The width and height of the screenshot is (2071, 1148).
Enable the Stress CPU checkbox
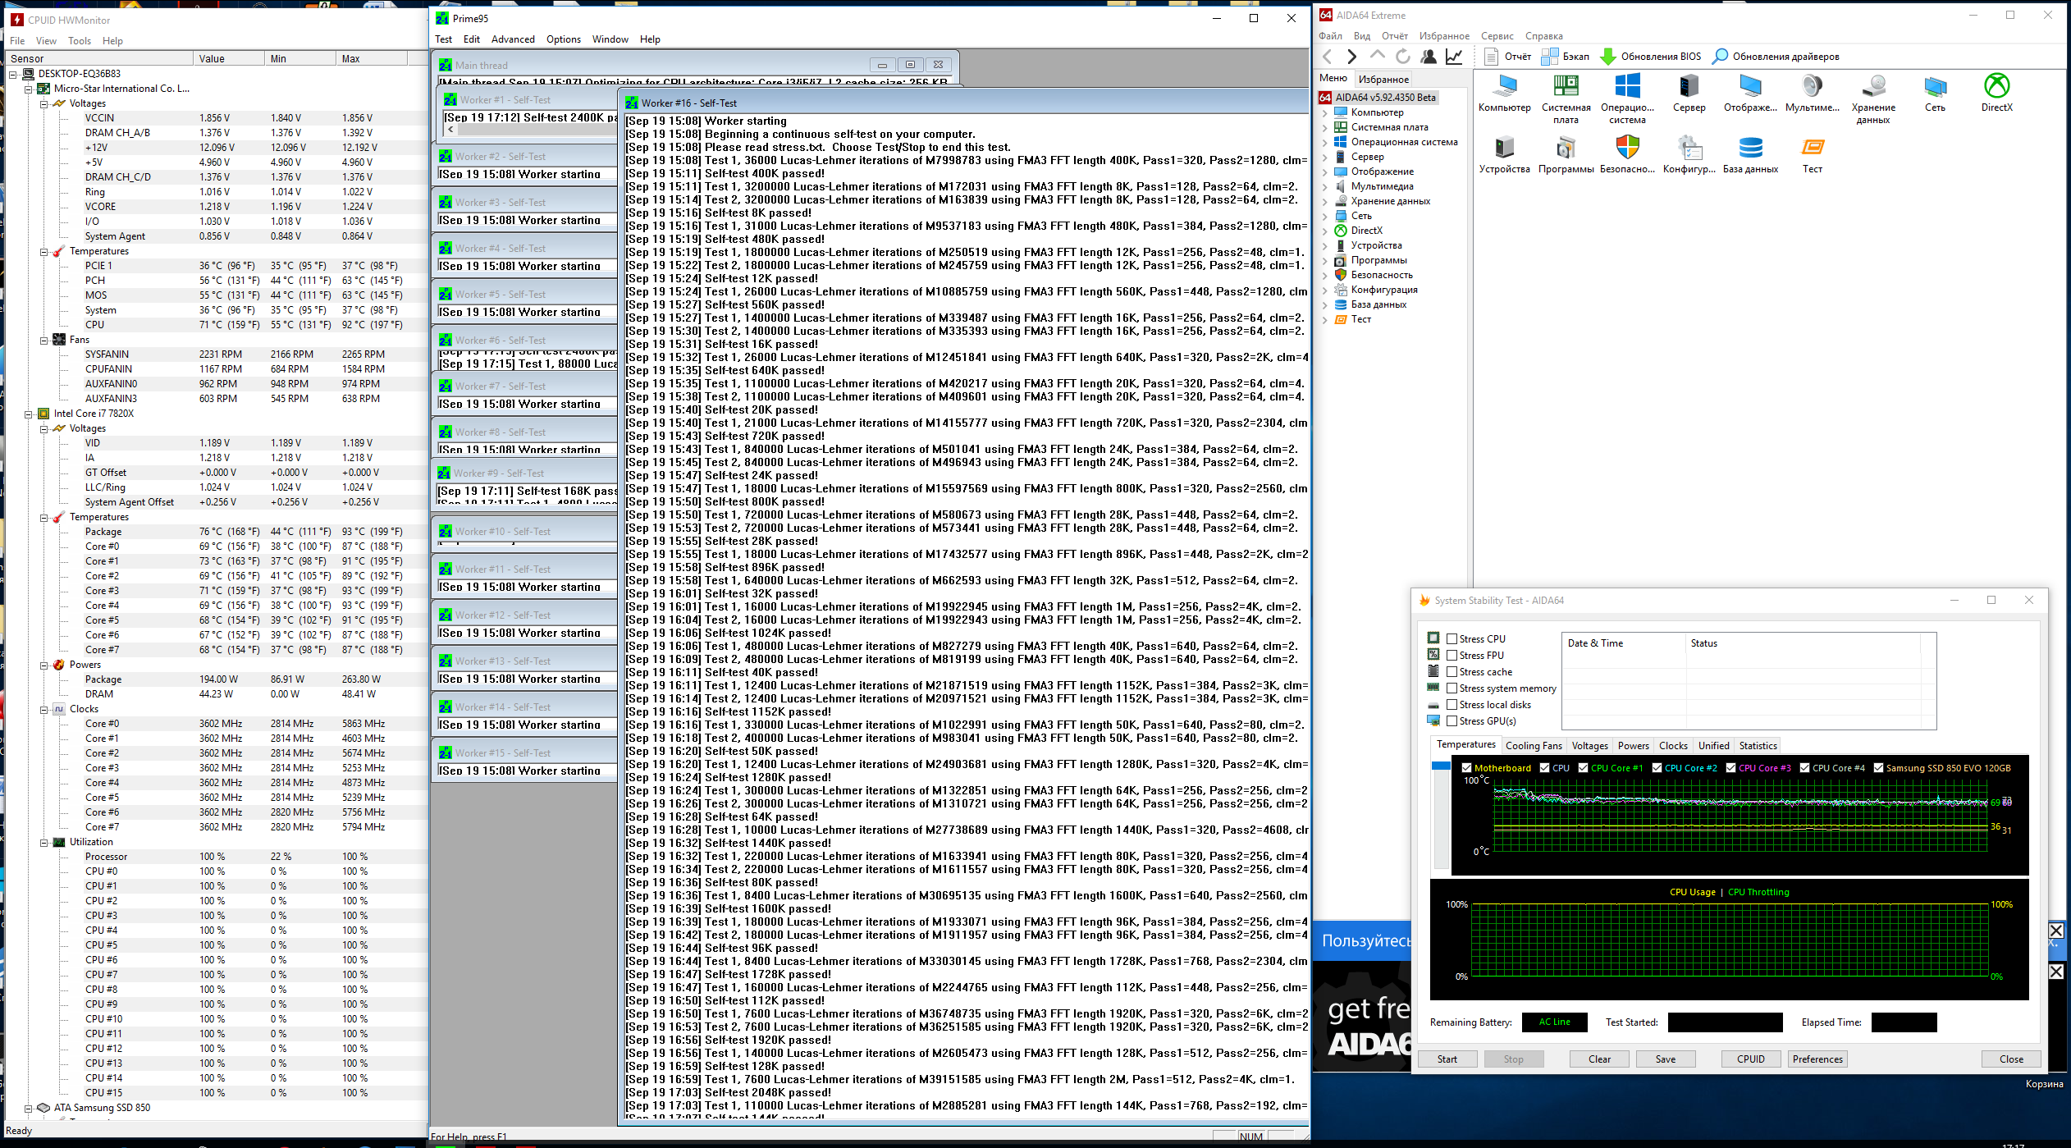[1452, 639]
